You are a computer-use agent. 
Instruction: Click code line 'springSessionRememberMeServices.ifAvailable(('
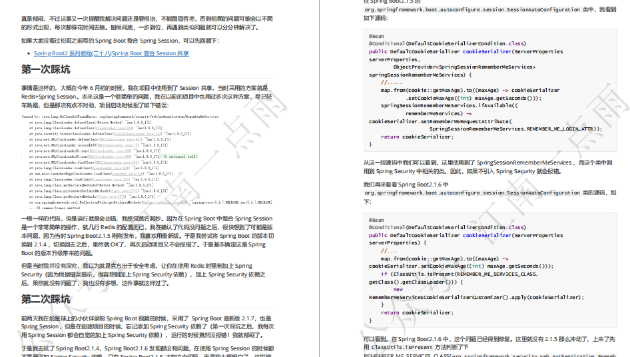tap(450, 105)
